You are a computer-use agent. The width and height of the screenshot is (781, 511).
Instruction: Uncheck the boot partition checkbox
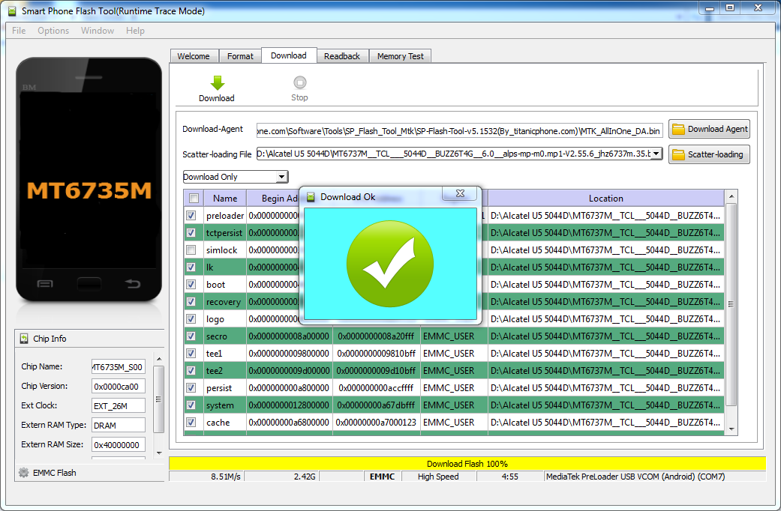click(x=191, y=285)
